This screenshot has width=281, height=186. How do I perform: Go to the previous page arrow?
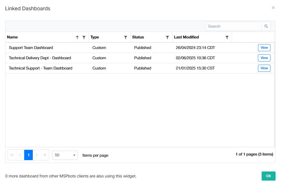coord(20,155)
